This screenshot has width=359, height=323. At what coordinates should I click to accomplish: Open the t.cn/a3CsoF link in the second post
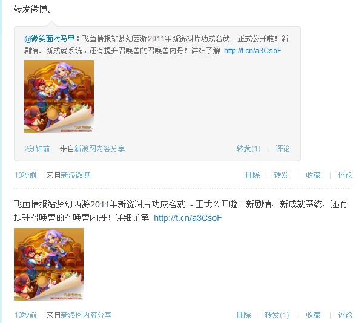[188, 218]
